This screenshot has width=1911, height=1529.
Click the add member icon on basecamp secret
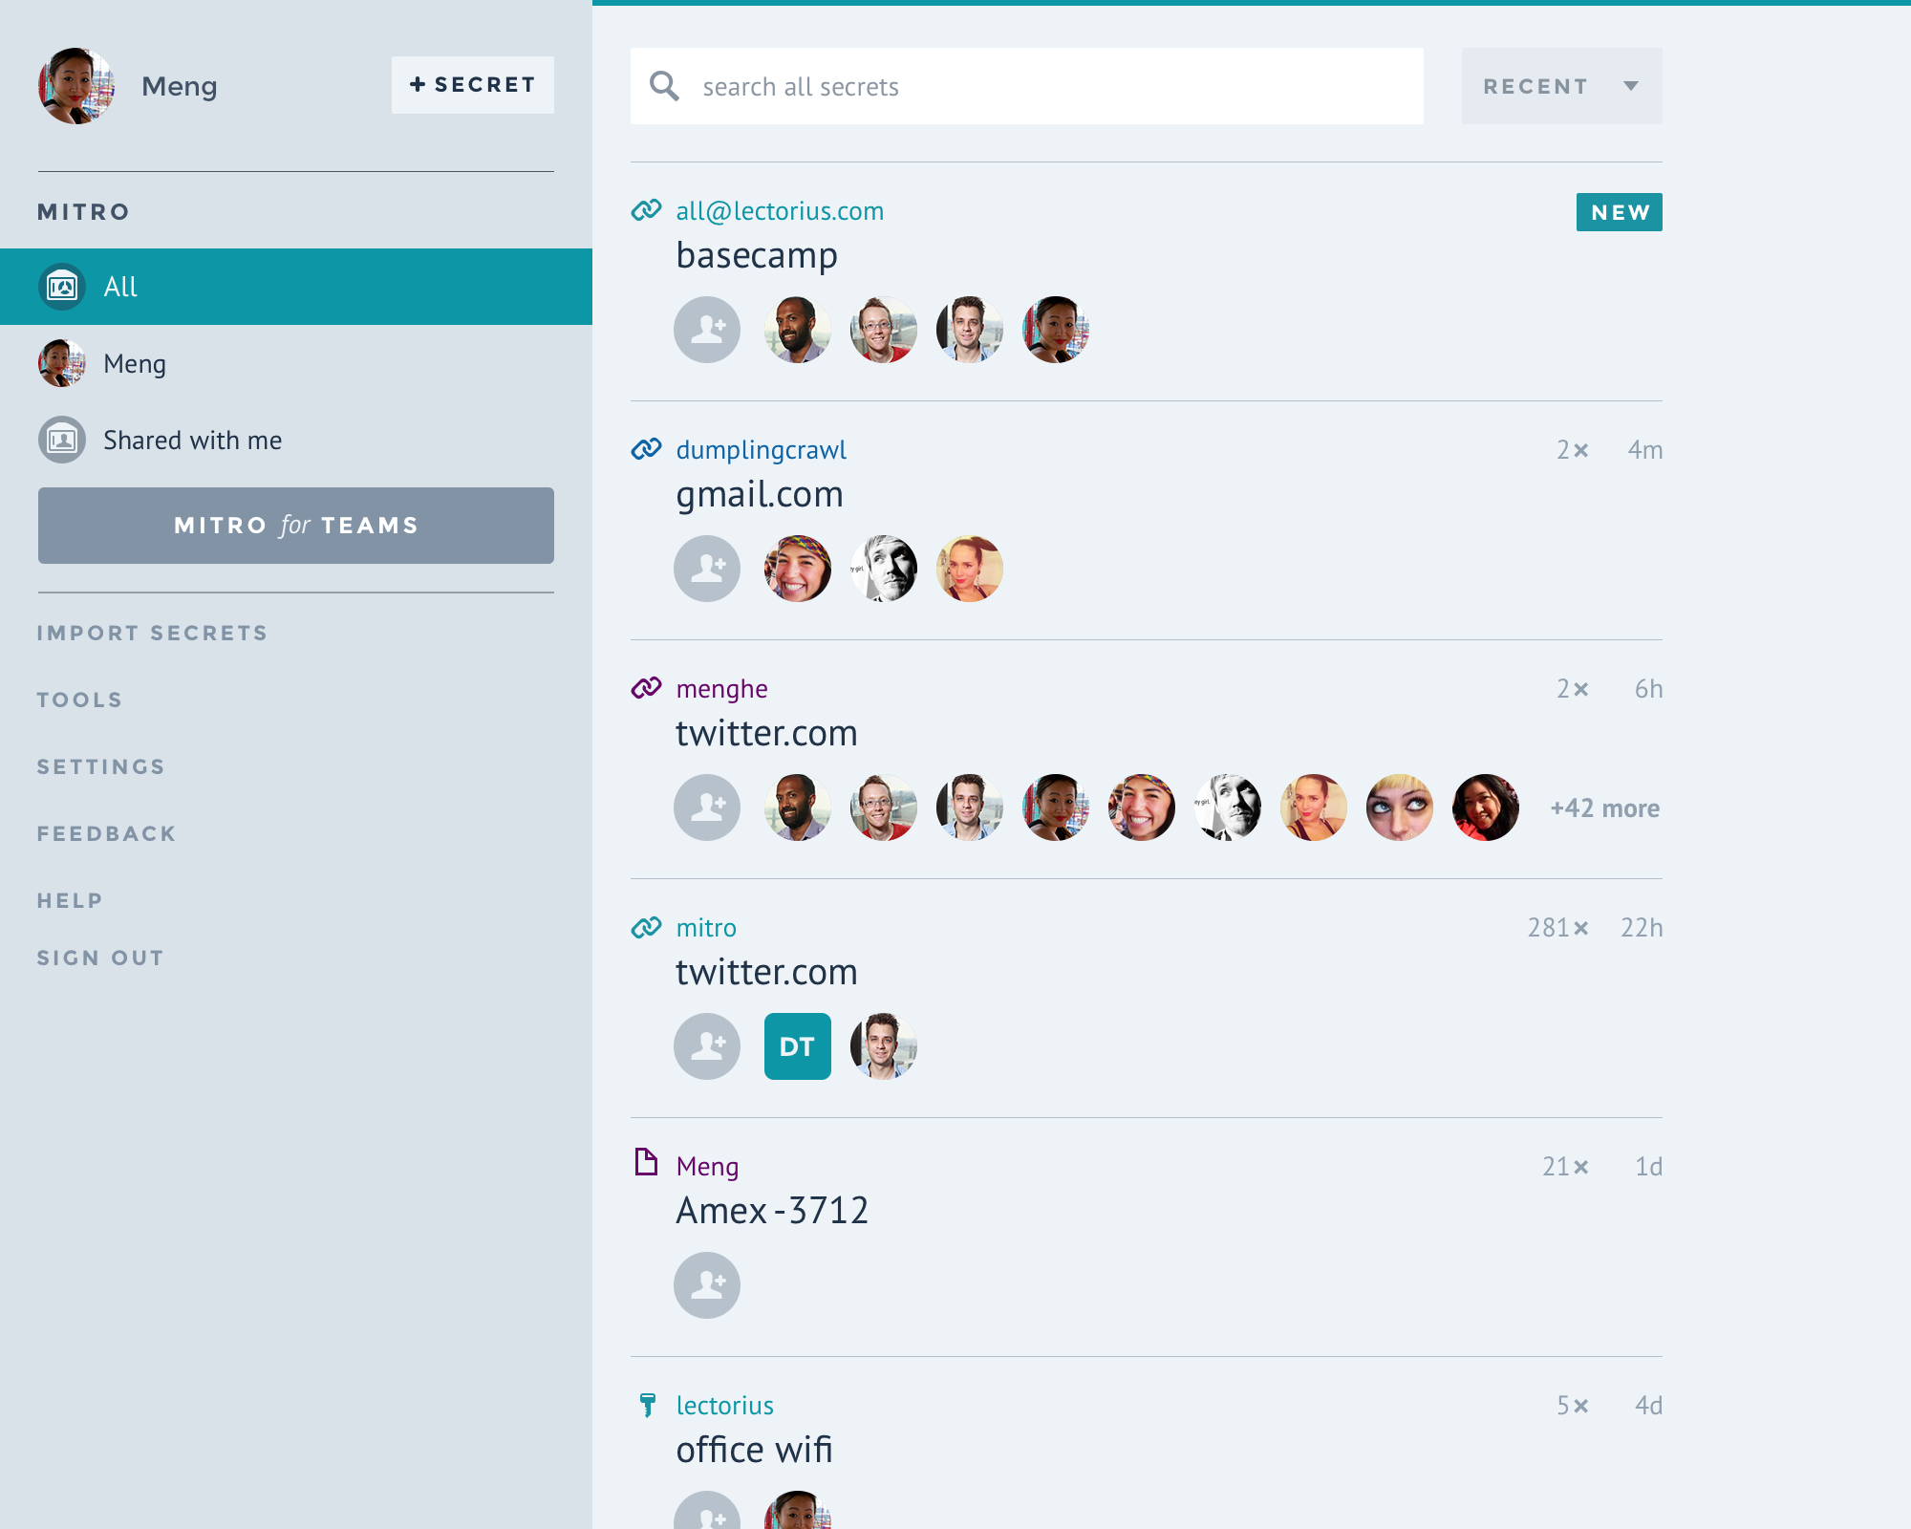coord(707,331)
